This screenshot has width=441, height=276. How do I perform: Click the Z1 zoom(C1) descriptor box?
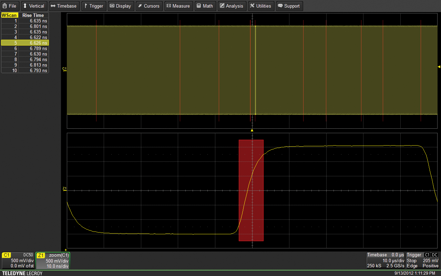(x=53, y=260)
